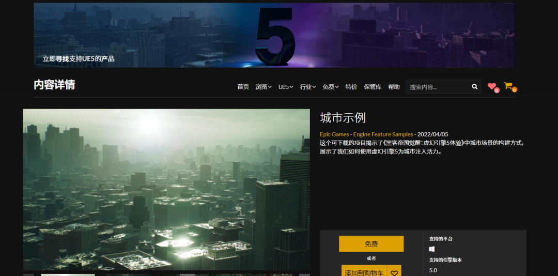Click the main city preview image
This screenshot has width=558, height=276.
click(x=166, y=190)
